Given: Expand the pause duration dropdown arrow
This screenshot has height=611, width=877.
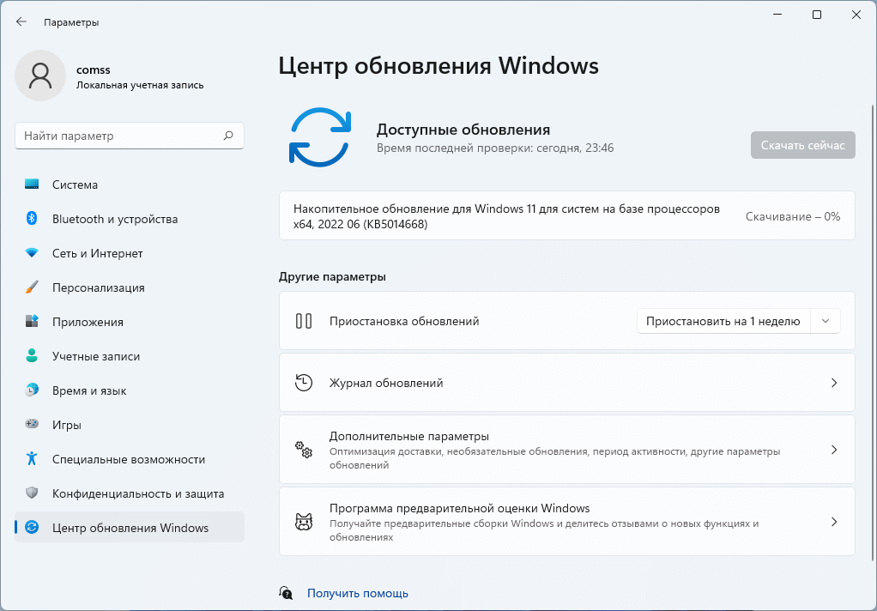Looking at the screenshot, I should (826, 321).
